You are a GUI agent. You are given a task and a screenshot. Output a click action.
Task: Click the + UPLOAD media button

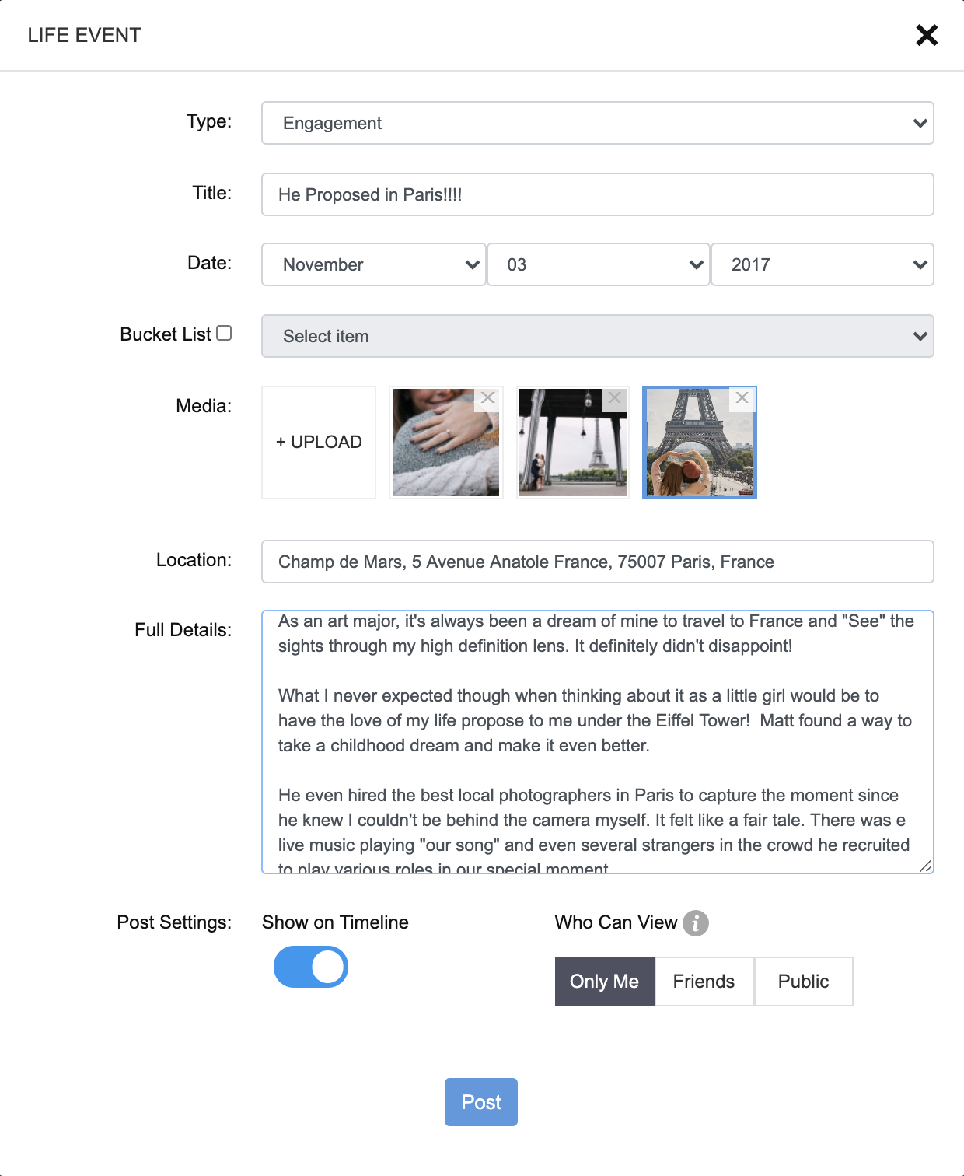[x=319, y=443]
